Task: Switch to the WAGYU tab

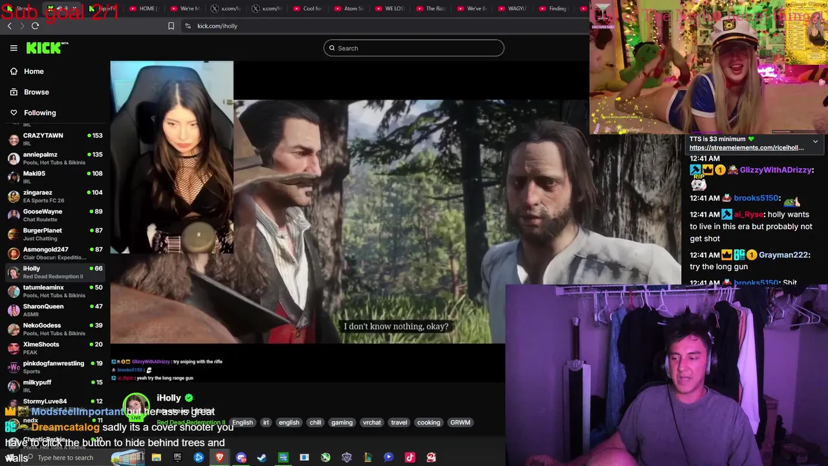Action: click(x=512, y=8)
